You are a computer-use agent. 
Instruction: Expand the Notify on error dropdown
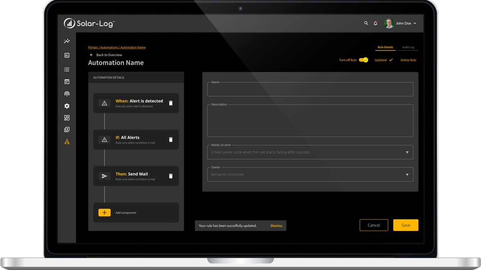407,152
